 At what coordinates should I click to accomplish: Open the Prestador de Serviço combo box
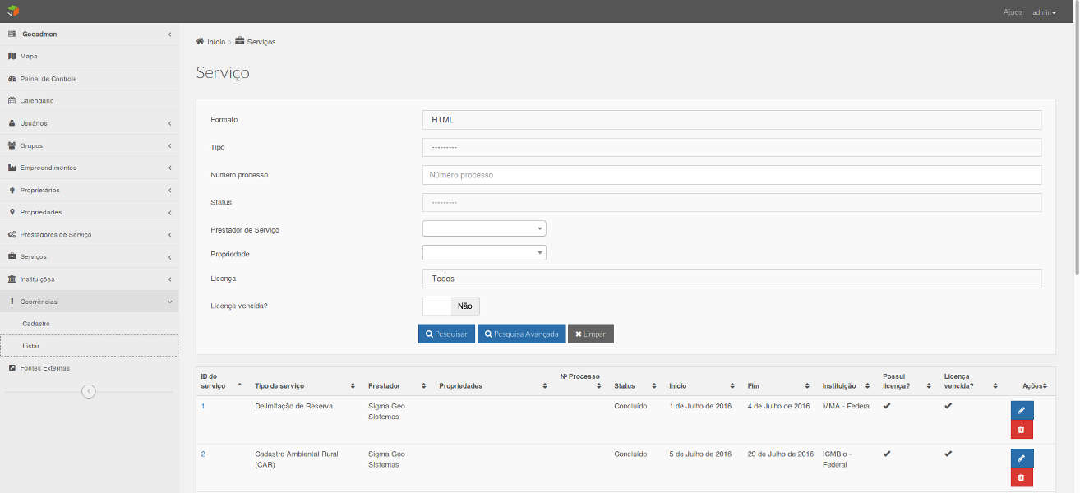[x=484, y=228]
